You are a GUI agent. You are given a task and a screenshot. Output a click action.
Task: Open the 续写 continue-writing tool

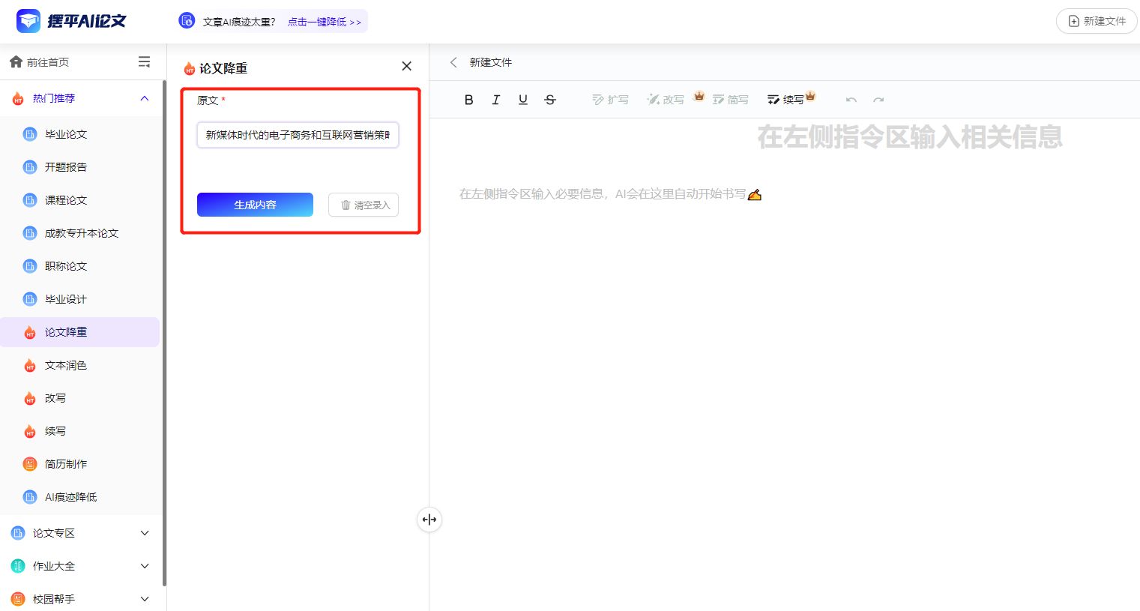[785, 99]
